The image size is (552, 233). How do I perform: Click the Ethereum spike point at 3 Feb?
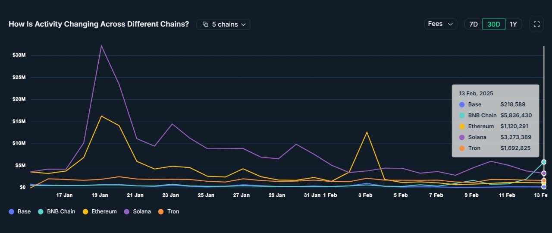367,132
